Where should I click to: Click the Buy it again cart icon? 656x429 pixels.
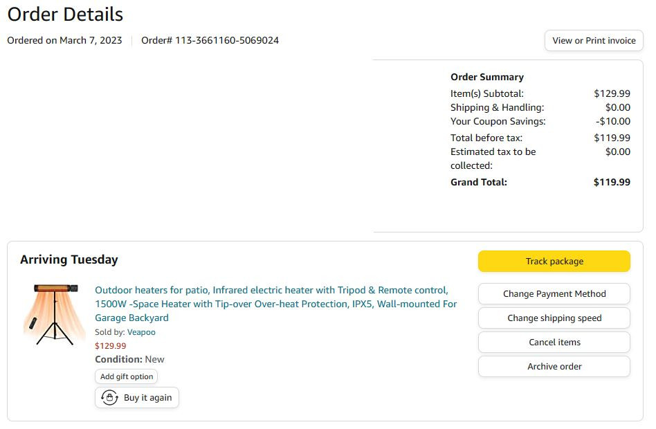click(109, 398)
